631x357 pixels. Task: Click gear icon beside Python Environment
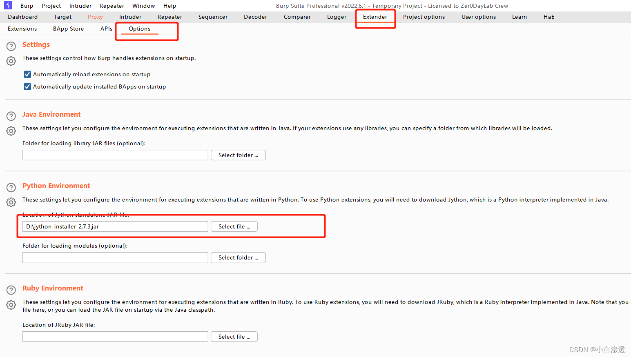point(11,202)
